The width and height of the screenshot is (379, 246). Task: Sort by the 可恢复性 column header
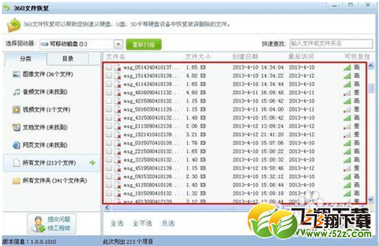357,57
